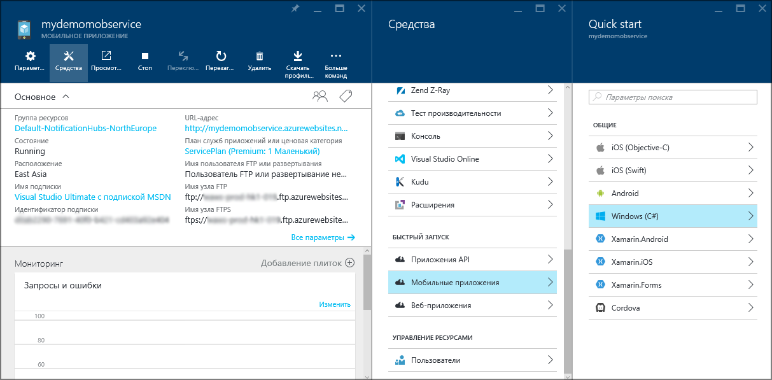Click the Zend Z-Ray icon

coord(400,90)
